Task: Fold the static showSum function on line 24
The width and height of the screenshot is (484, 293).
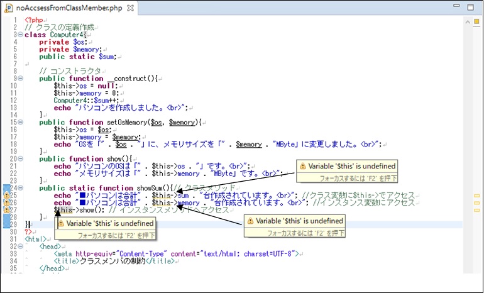Action: [x=20, y=187]
